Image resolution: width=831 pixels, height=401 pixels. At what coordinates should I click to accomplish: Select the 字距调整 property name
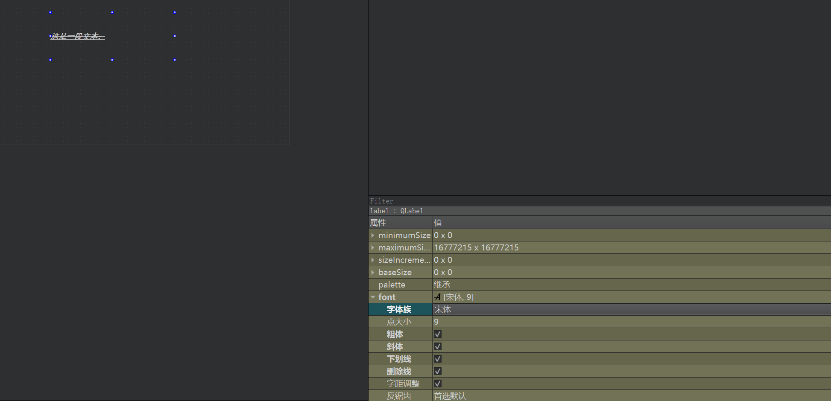click(403, 384)
